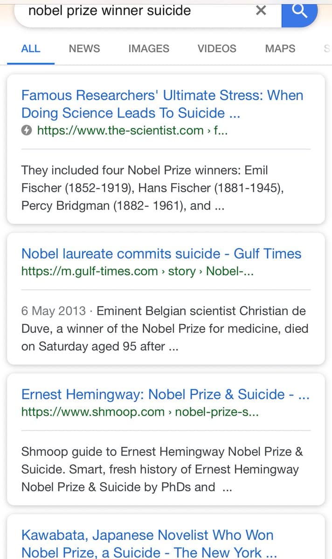Clear the search query with X icon
332x559 pixels.
coord(261,11)
